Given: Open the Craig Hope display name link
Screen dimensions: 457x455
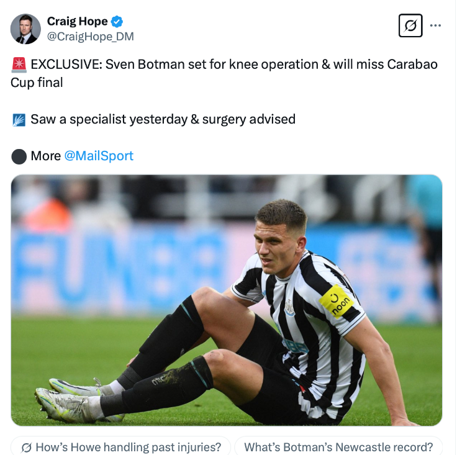Looking at the screenshot, I should 76,22.
